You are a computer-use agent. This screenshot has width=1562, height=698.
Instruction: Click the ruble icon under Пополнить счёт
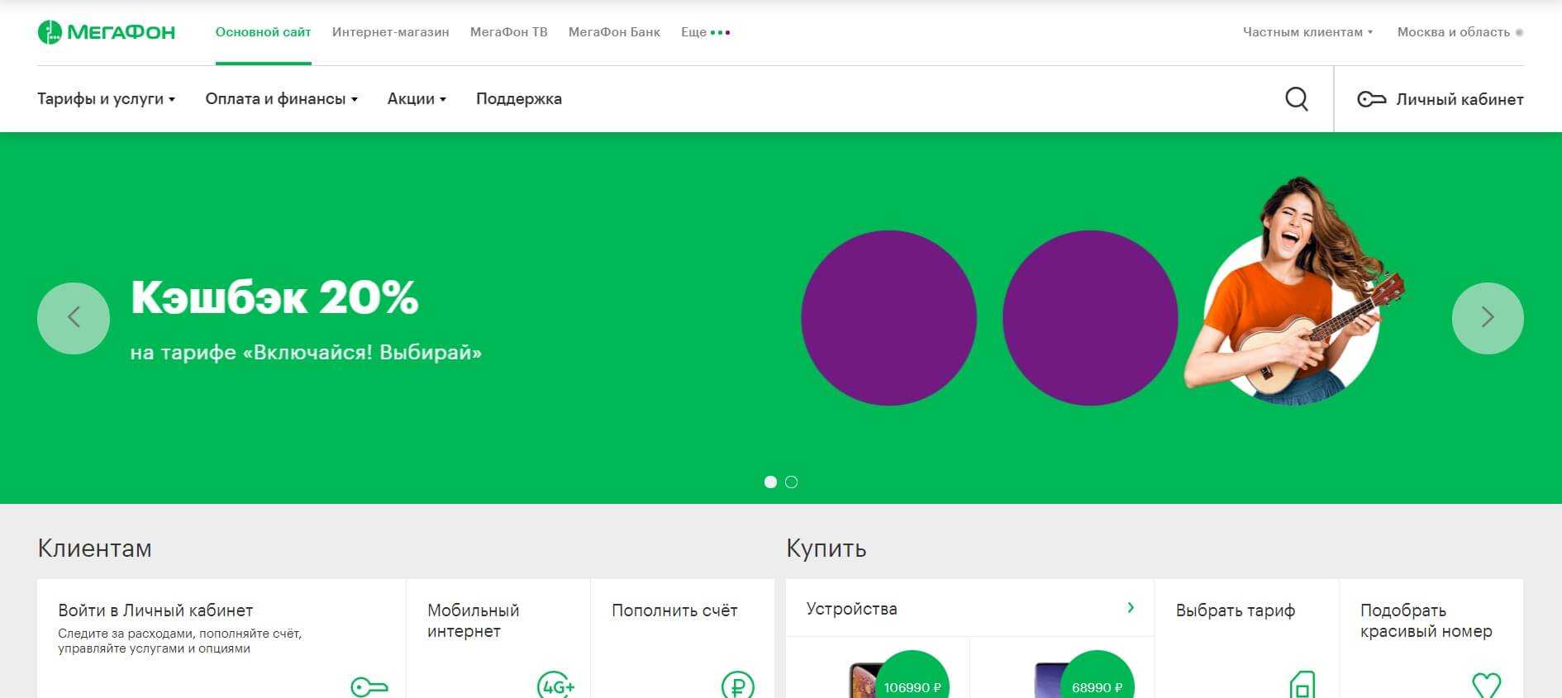coord(737,685)
